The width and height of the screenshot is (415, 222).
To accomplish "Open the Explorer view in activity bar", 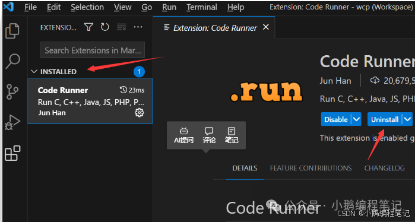I will point(12,31).
